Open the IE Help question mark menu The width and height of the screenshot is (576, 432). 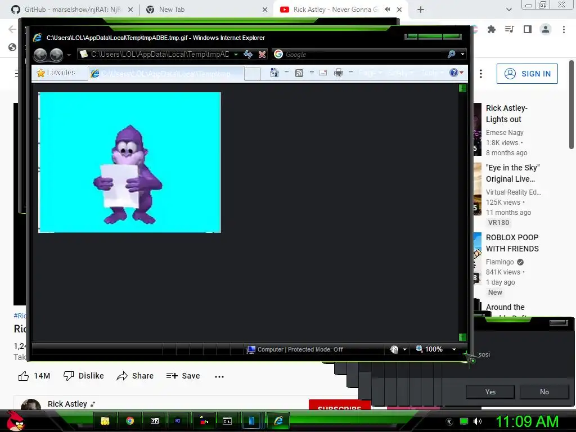[454, 73]
